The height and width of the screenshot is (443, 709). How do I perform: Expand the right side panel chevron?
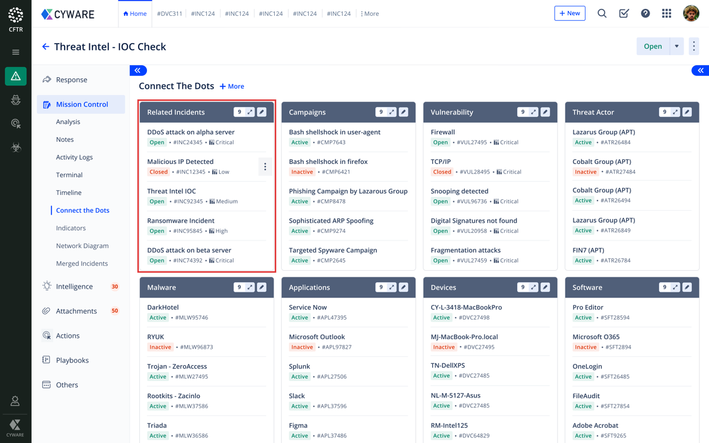[x=700, y=70]
